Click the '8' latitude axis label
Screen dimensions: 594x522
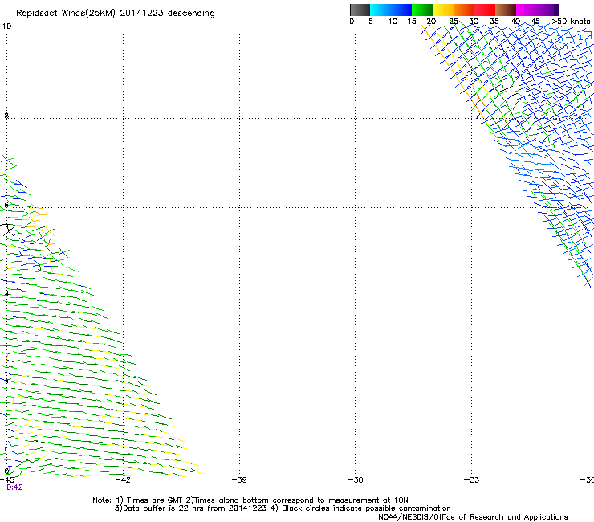point(6,116)
